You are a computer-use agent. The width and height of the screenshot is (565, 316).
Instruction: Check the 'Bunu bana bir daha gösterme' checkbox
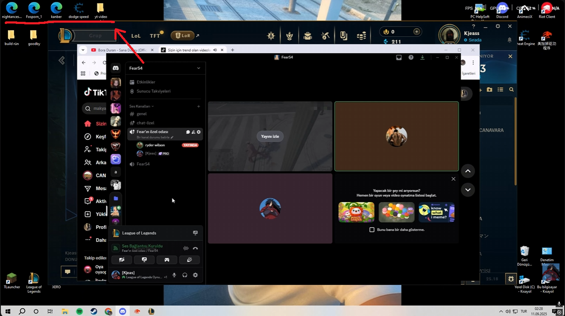pyautogui.click(x=372, y=230)
